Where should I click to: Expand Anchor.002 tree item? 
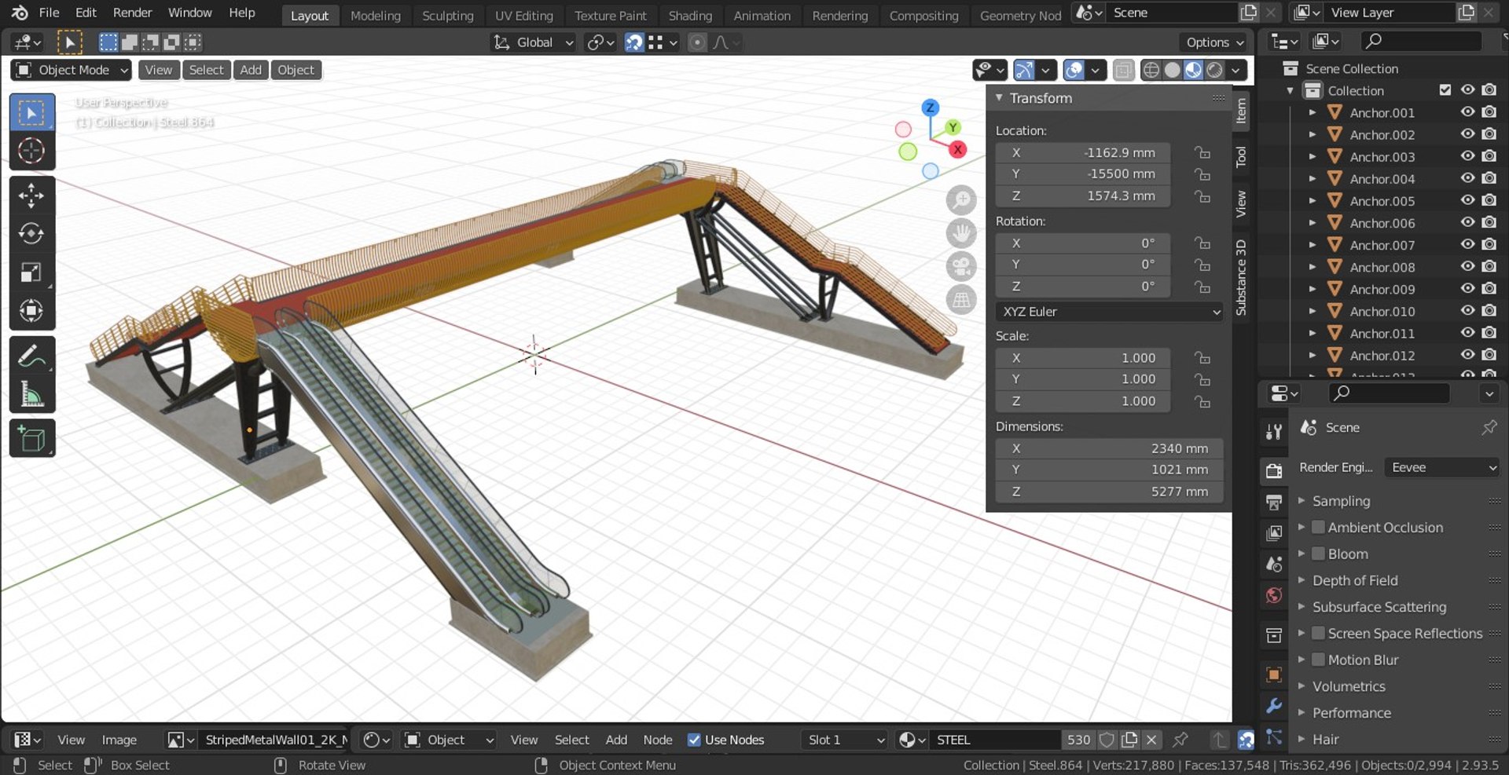(1312, 134)
